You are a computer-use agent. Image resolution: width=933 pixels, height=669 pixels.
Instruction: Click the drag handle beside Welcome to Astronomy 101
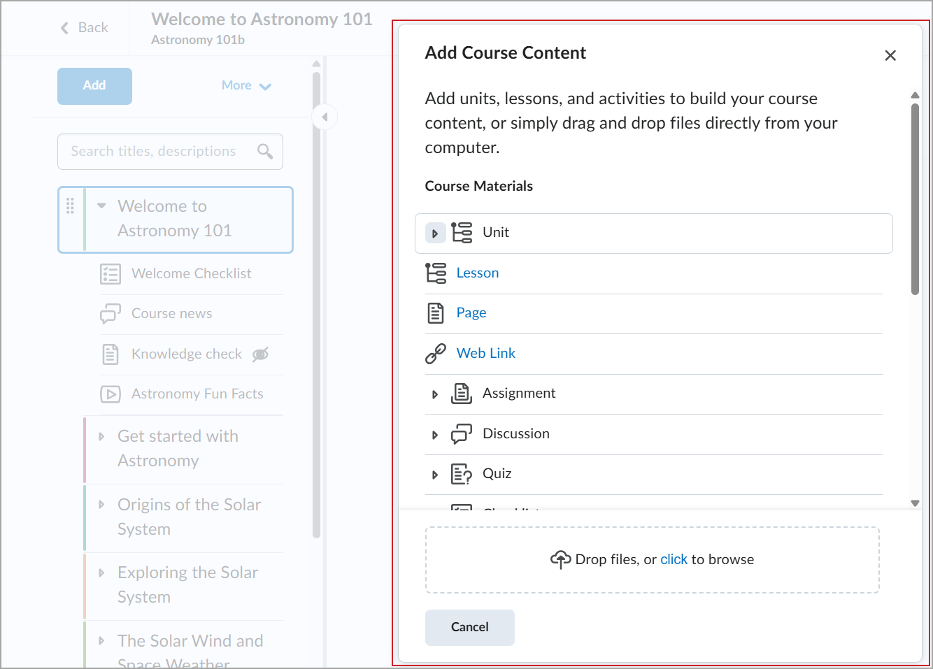[x=70, y=206]
